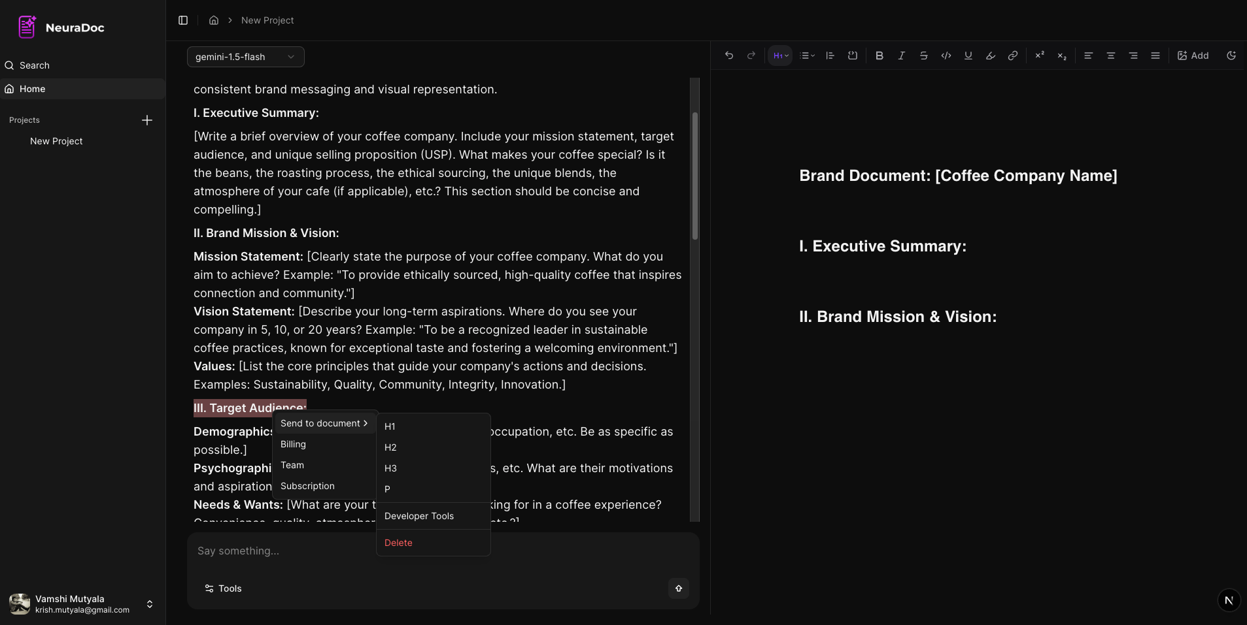Screen dimensions: 1247x625
Task: Toggle the sidebar panel
Action: (183, 20)
